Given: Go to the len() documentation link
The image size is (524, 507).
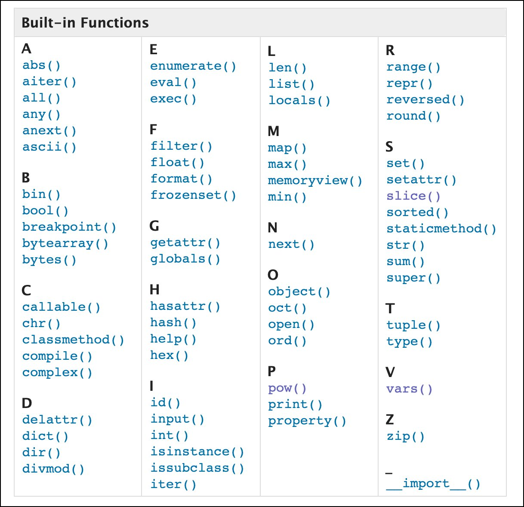Looking at the screenshot, I should click(287, 68).
